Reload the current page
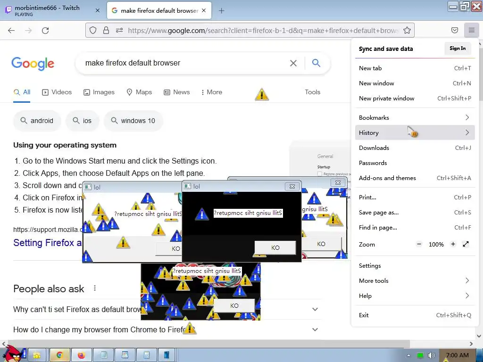This screenshot has width=483, height=362. point(45,30)
